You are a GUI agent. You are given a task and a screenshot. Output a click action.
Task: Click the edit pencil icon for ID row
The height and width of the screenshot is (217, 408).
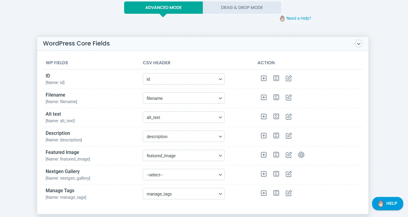289,78
